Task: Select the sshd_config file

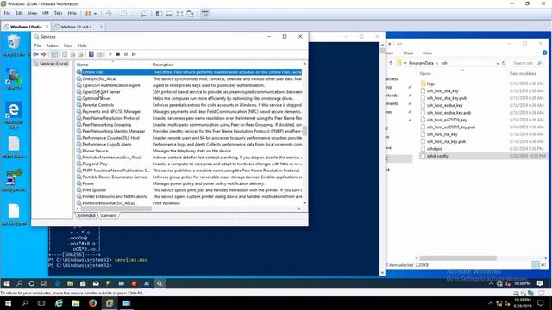Action: click(437, 156)
